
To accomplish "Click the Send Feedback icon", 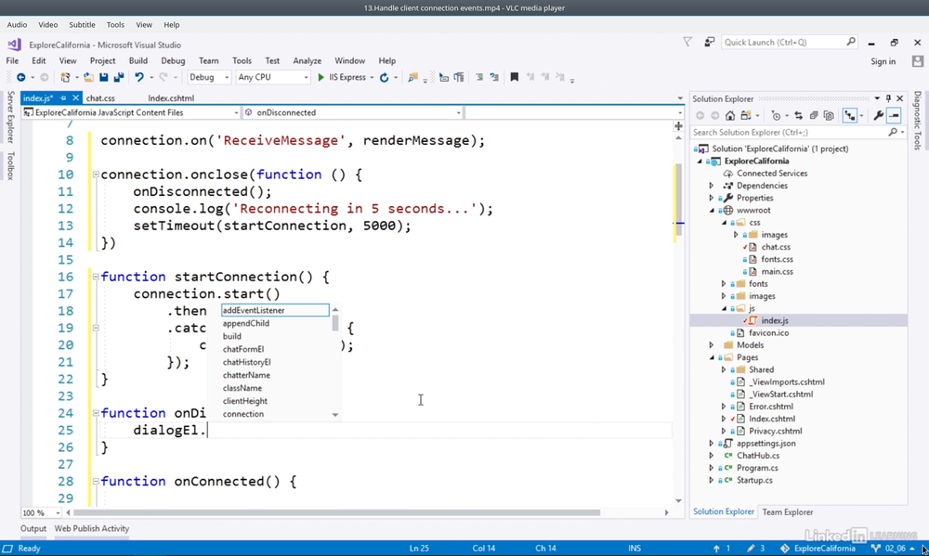I will tap(709, 42).
